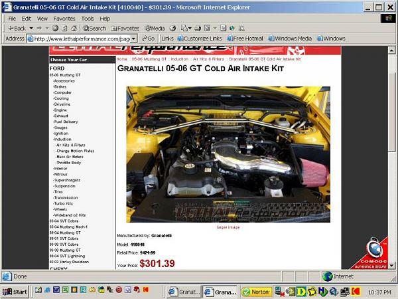Launch Word from the quick launch bar
This screenshot has width=398, height=299.
pos(56,290)
